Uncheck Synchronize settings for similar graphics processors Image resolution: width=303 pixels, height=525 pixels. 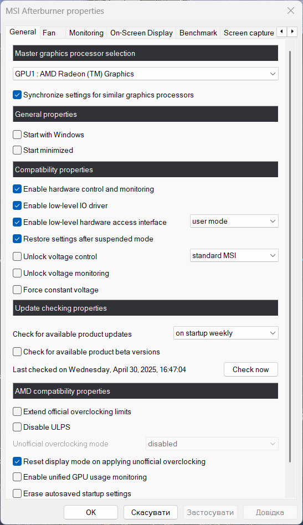17,95
